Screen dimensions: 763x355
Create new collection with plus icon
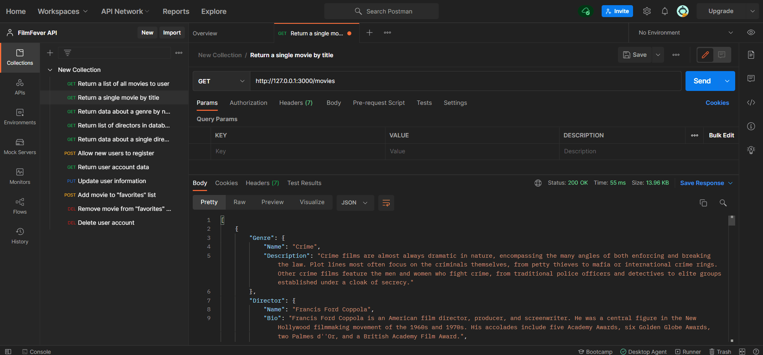(x=50, y=53)
